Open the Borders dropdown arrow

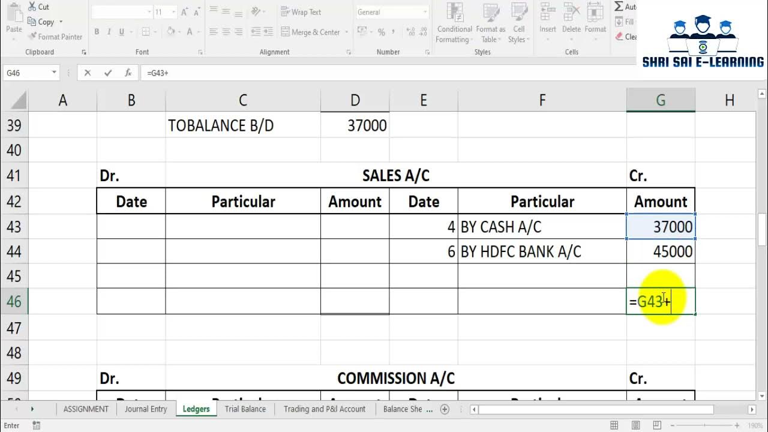155,32
